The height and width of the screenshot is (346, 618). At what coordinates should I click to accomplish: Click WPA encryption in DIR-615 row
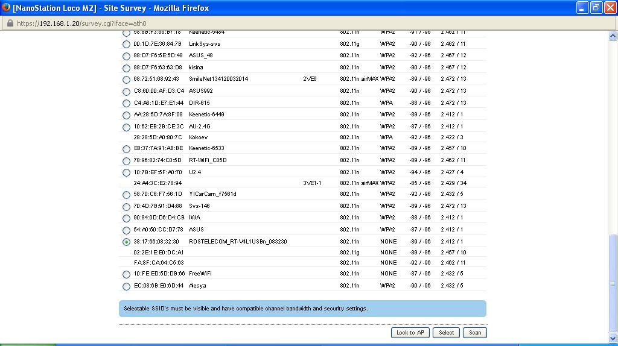click(x=386, y=102)
